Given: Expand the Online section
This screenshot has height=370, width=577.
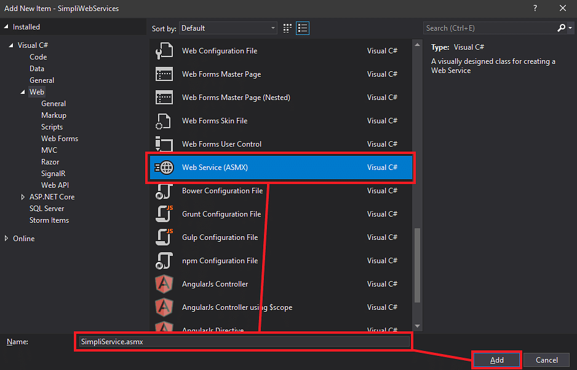Looking at the screenshot, I should pyautogui.click(x=6, y=239).
